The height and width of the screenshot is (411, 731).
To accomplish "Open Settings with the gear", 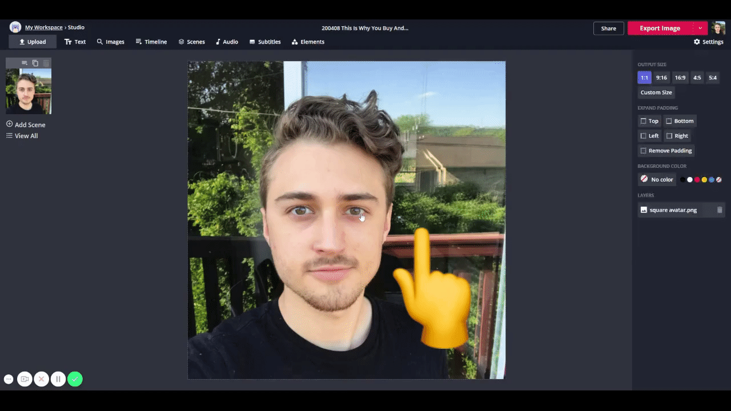I will point(708,42).
